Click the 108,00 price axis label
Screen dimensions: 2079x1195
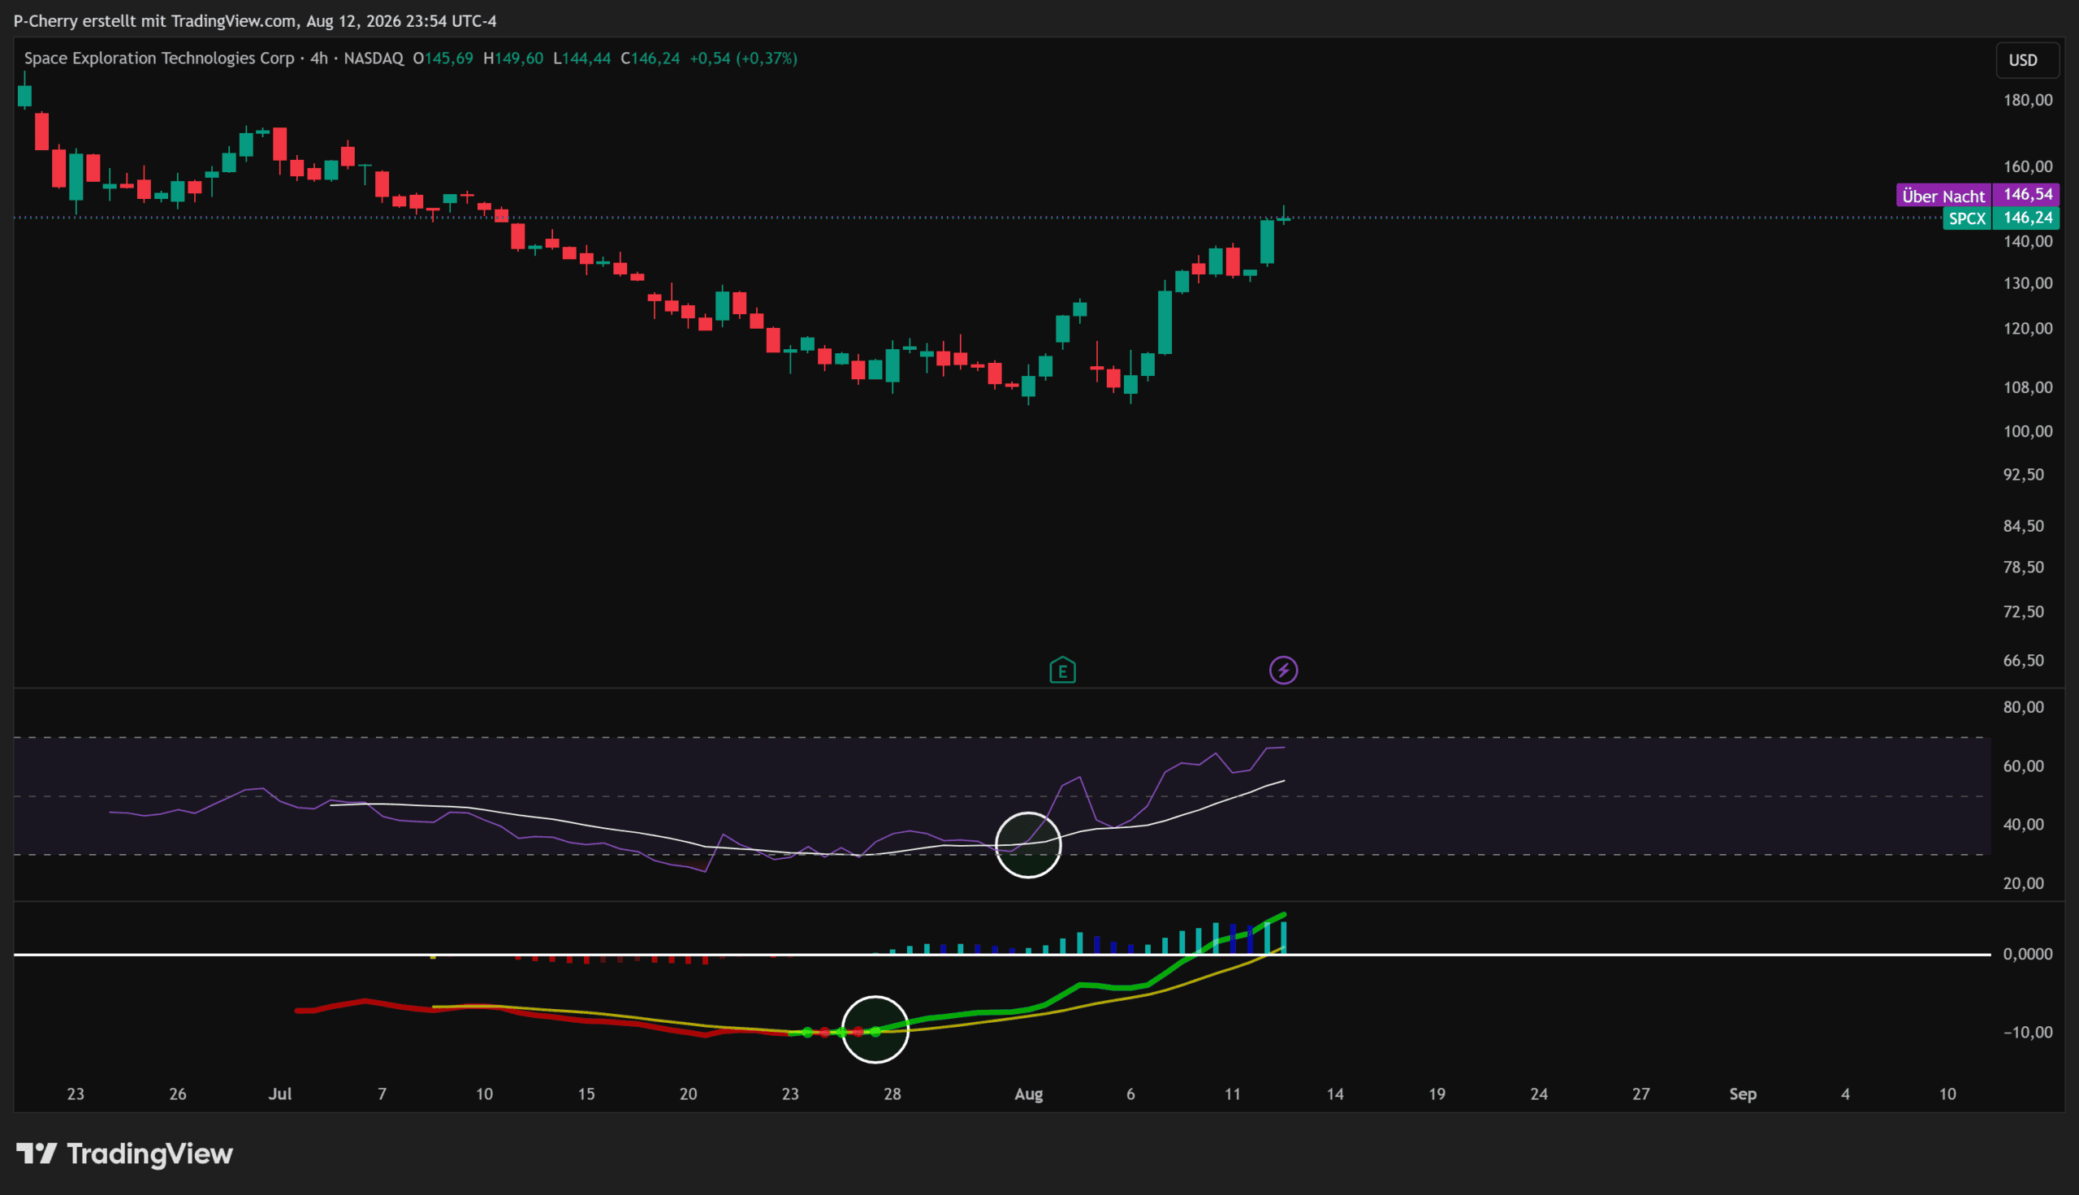2027,387
